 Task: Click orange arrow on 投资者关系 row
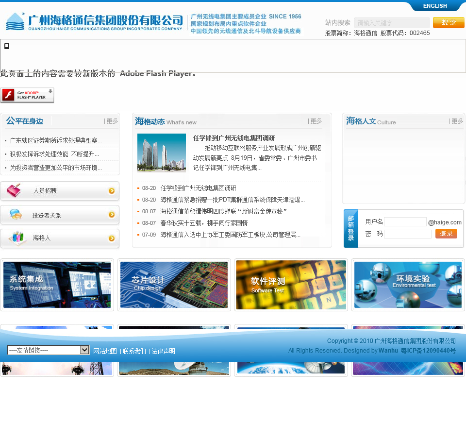point(112,215)
